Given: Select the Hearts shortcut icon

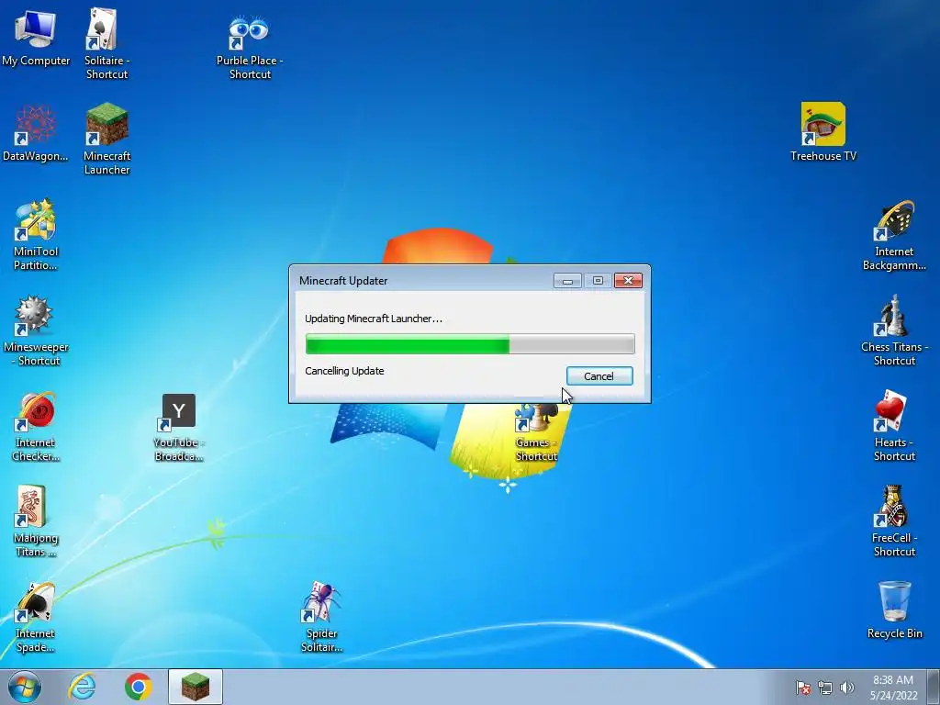Looking at the screenshot, I should coord(894,426).
